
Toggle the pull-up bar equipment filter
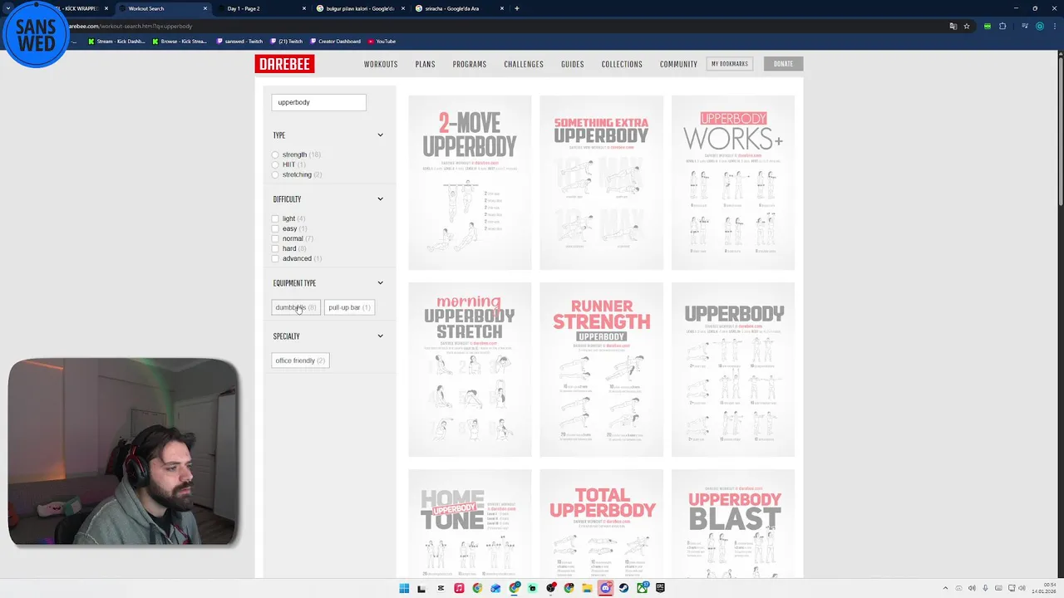click(x=349, y=307)
